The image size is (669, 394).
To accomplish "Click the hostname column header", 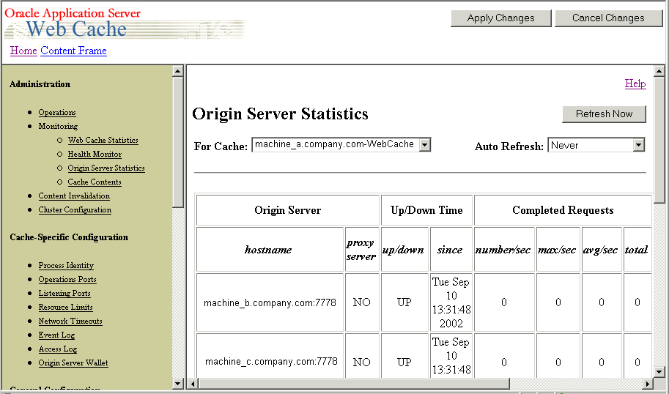I will pos(268,250).
